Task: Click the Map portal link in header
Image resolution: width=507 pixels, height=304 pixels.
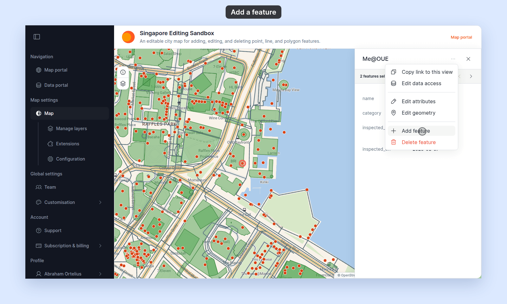Action: 461,37
